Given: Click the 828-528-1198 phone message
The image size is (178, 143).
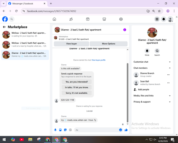Looking at the screenshot, I should 68,100.
